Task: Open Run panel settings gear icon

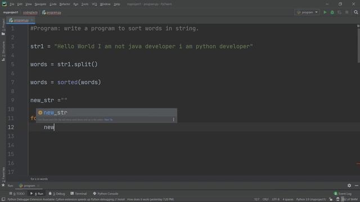Action: 349,186
